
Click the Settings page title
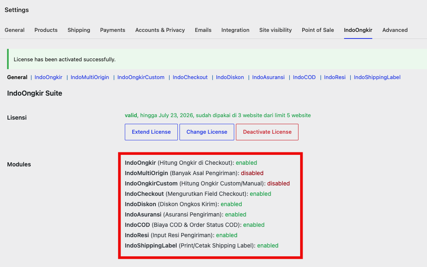coord(17,10)
